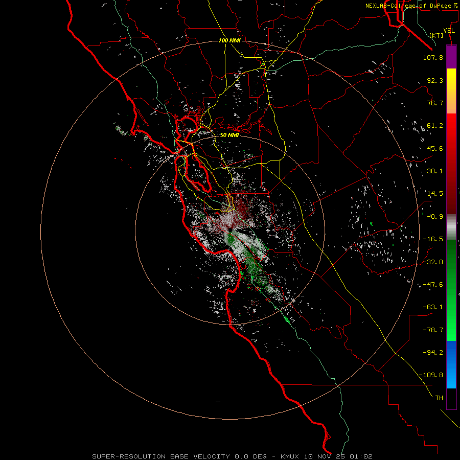The image size is (460, 460).
Task: Click the [KT] units label
Action: pyautogui.click(x=436, y=35)
